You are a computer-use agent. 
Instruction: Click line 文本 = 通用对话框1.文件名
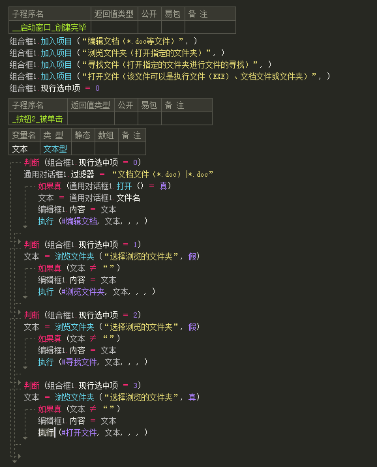coord(89,198)
